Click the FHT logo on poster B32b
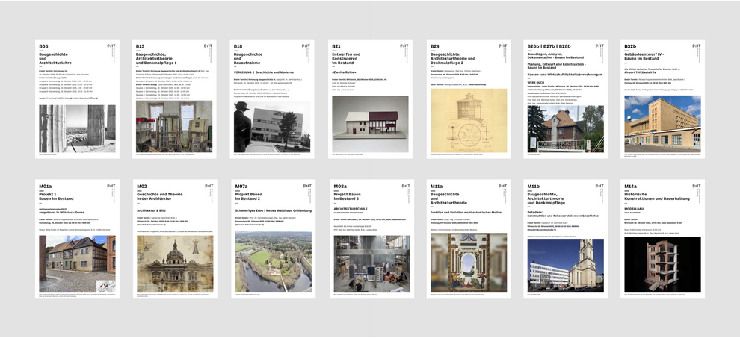The height and width of the screenshot is (338, 740). point(697,46)
